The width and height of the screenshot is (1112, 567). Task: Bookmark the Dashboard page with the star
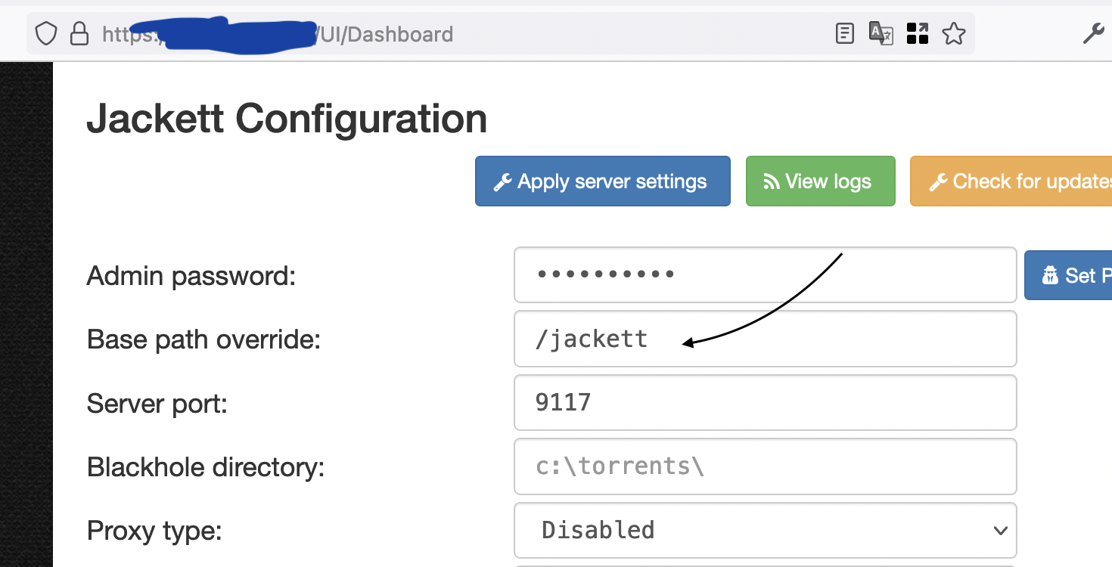coord(954,33)
